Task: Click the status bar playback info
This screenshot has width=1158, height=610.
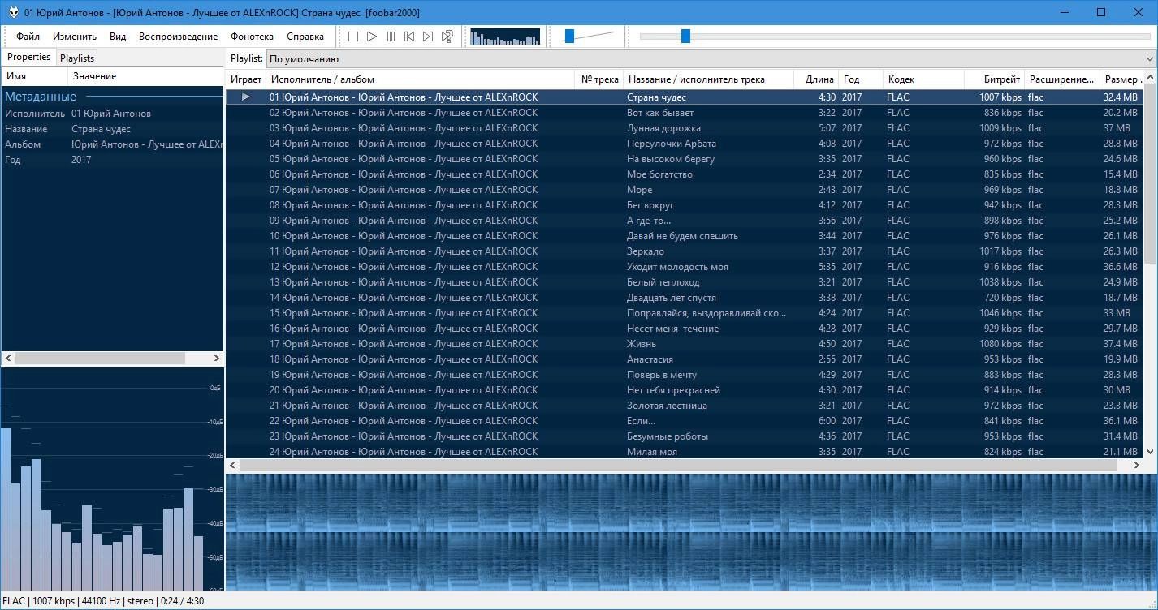Action: pos(102,601)
